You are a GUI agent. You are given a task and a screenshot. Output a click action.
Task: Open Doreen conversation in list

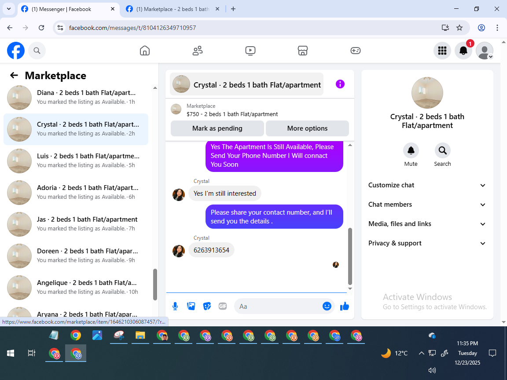click(x=76, y=256)
